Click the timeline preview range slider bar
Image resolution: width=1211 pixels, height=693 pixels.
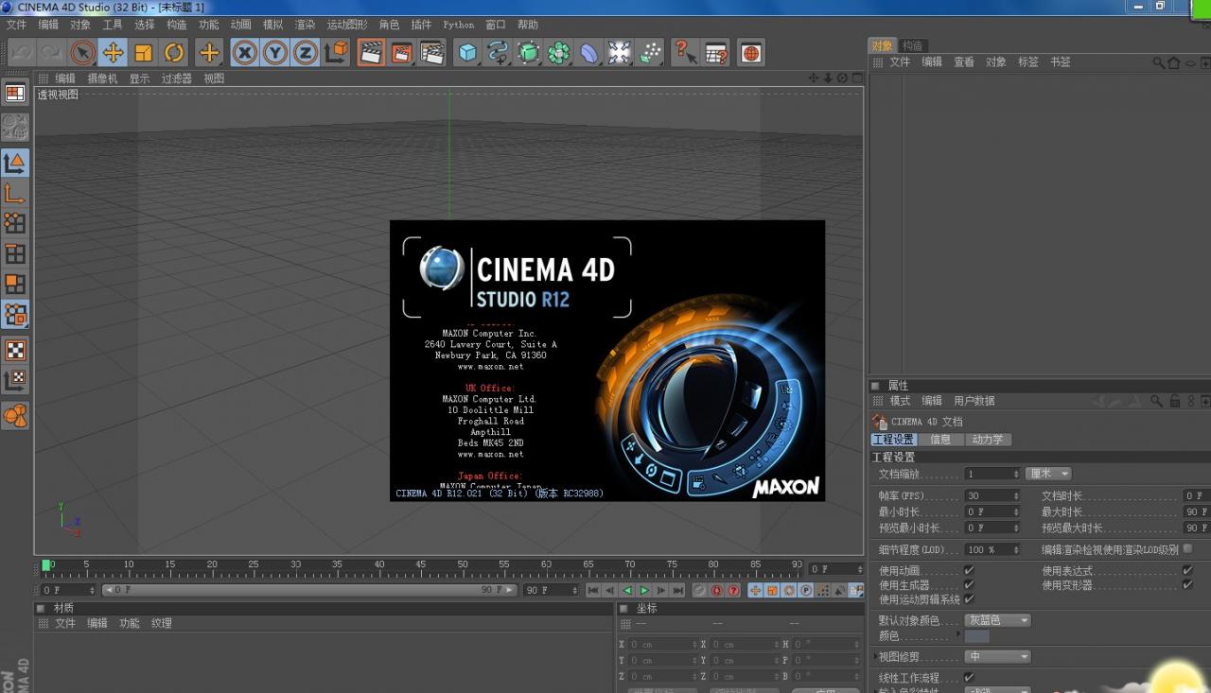(x=308, y=590)
